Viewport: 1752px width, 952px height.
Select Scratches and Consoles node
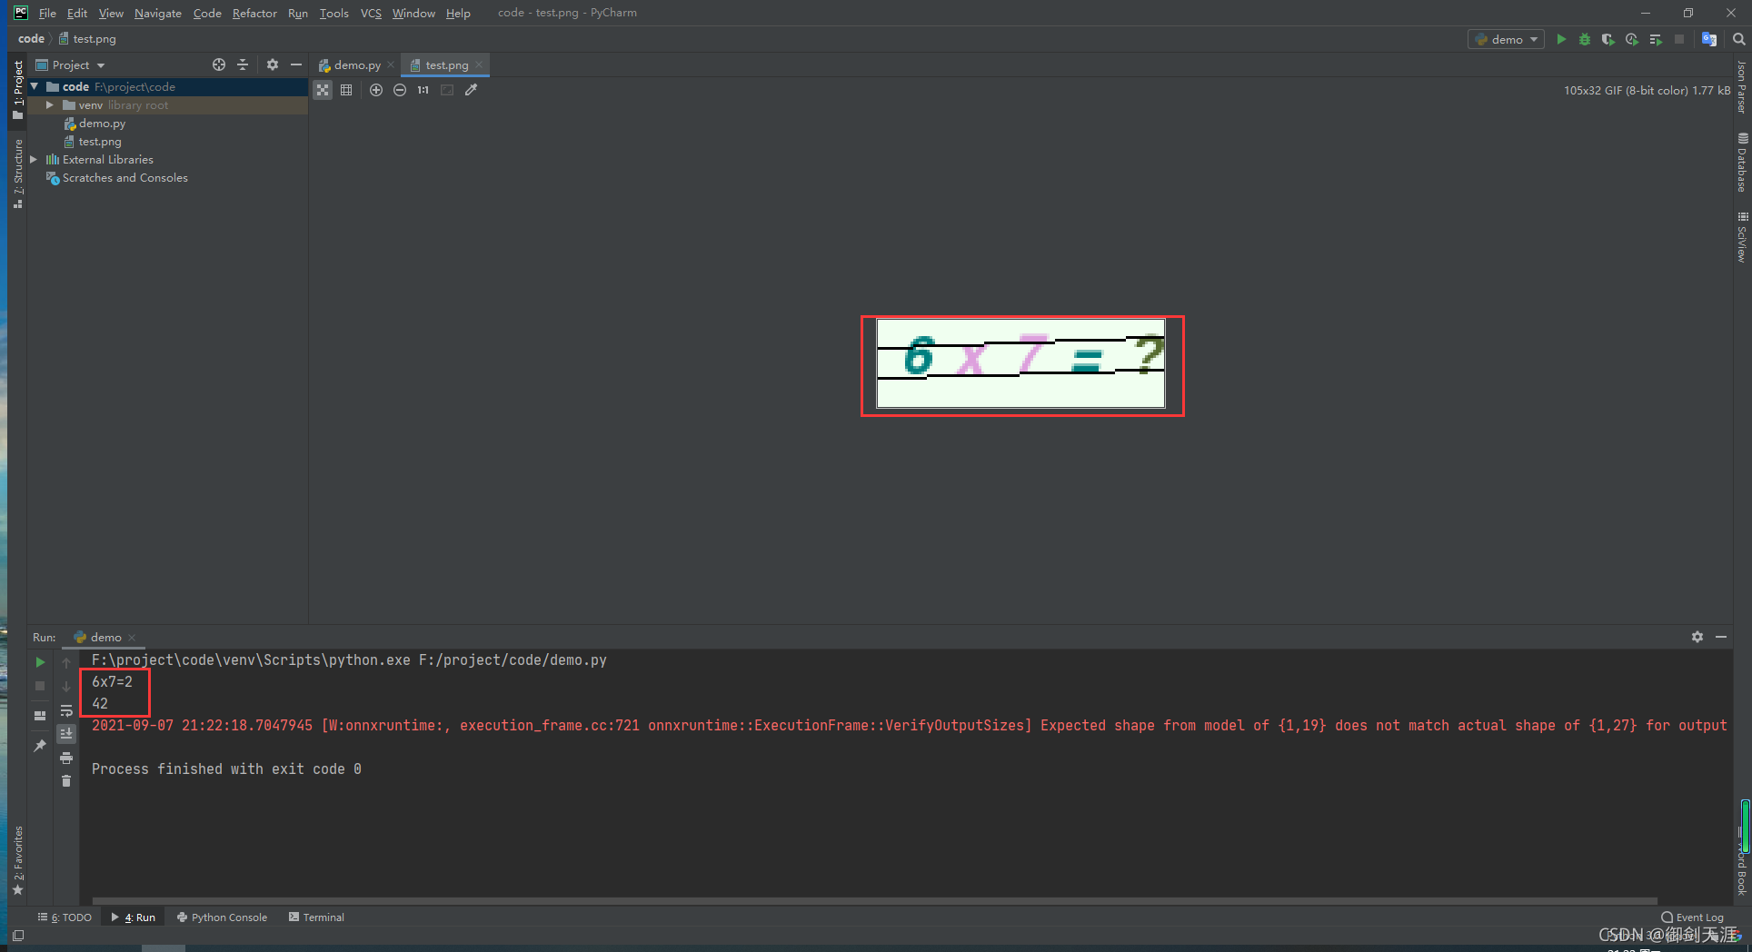[x=125, y=178]
